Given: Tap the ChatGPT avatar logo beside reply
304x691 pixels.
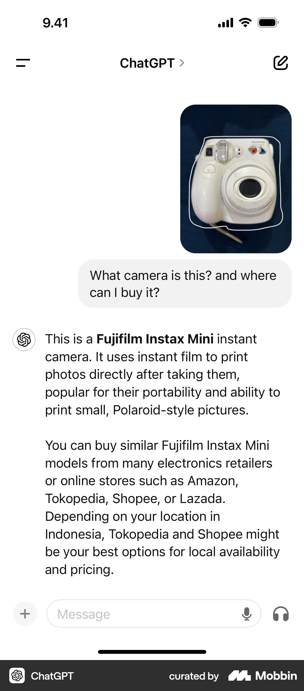Looking at the screenshot, I should point(24,340).
